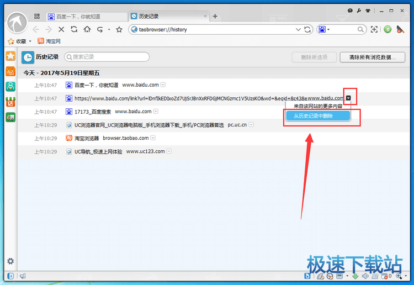Open a new tab with the plus button
The height and width of the screenshot is (285, 414).
tap(215, 17)
